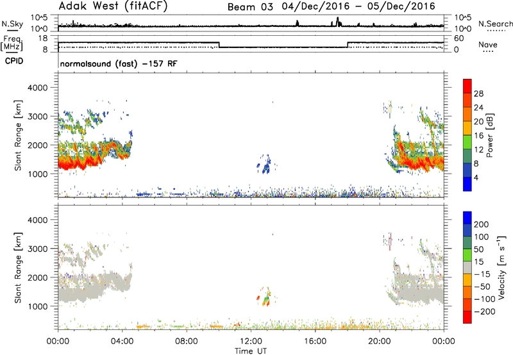Click the 'Beam 03' label in header

coord(250,7)
